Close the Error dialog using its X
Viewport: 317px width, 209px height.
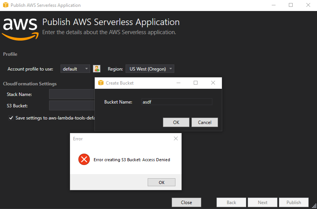(x=176, y=138)
